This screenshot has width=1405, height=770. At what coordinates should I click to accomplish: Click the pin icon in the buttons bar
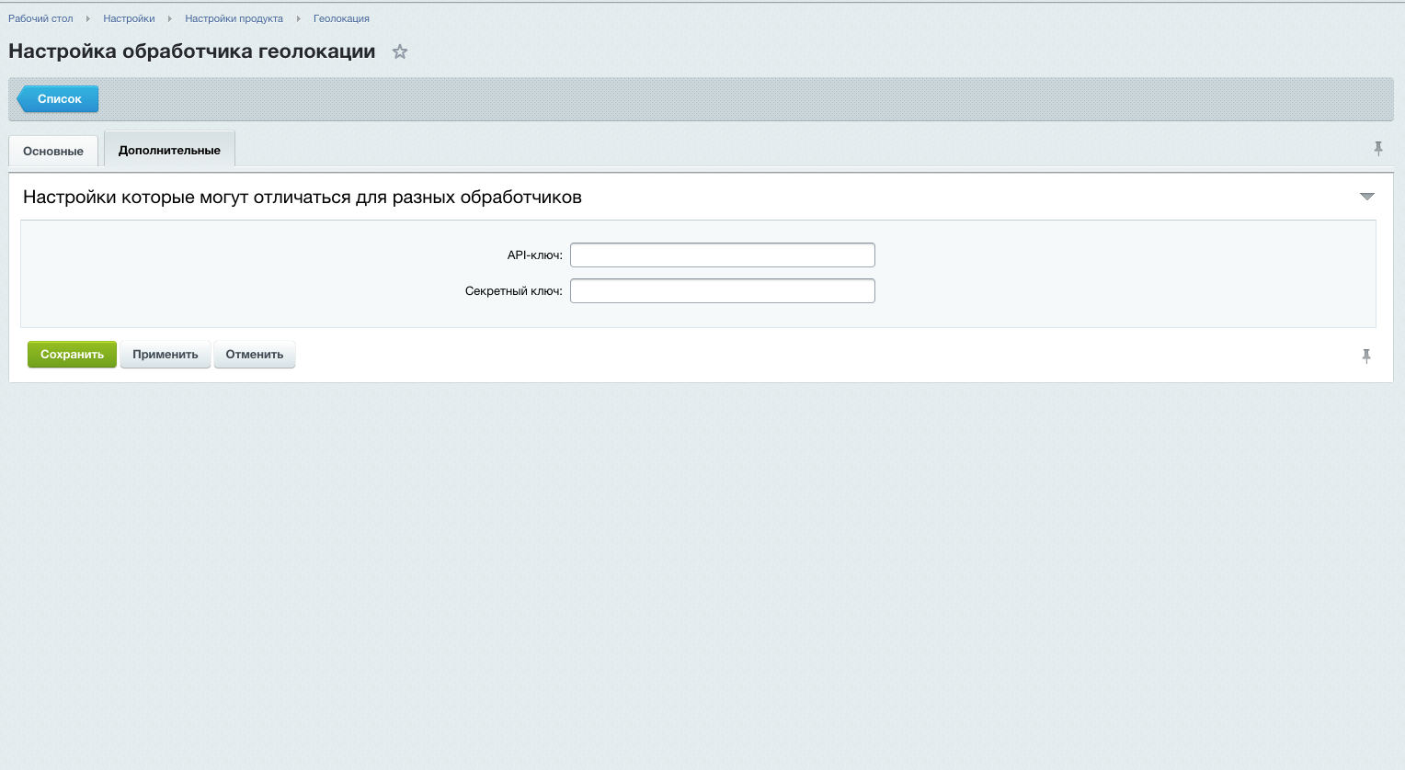tap(1365, 357)
